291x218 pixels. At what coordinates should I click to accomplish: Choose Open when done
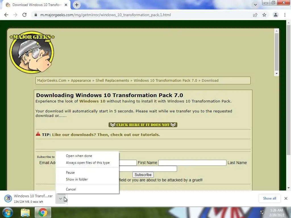click(87, 156)
